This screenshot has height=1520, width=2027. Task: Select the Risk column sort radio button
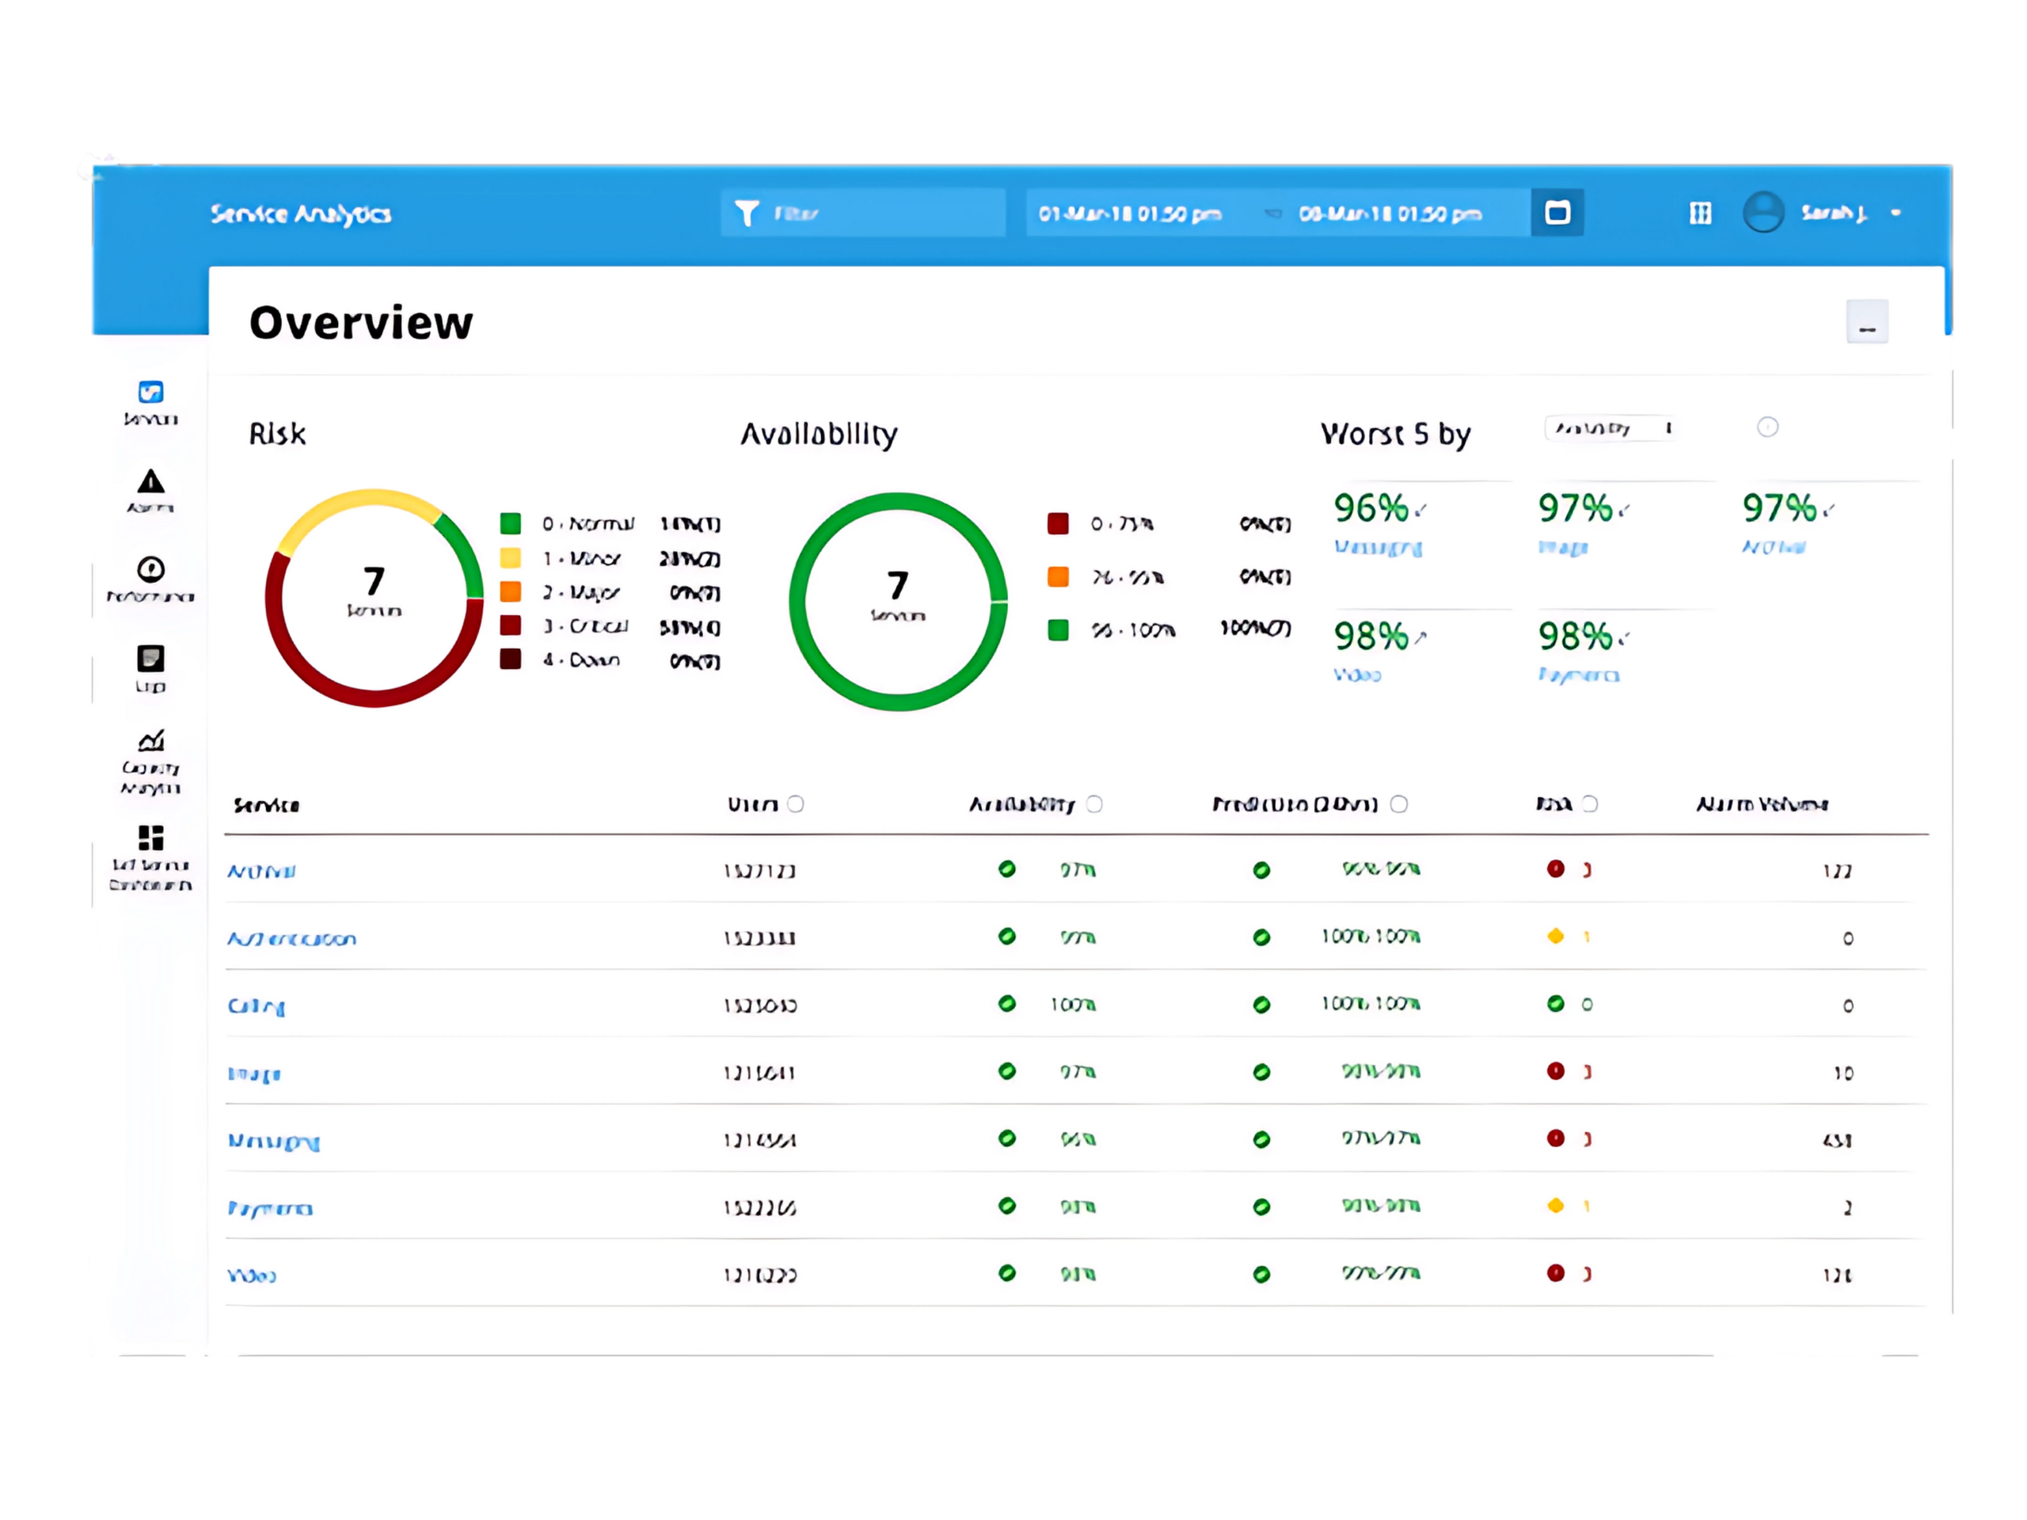pyautogui.click(x=1591, y=804)
